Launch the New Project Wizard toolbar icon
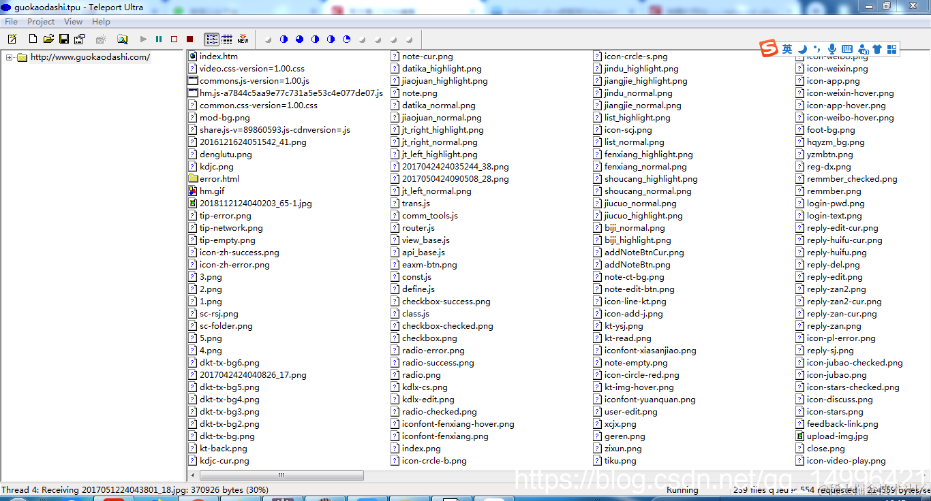 coord(12,39)
